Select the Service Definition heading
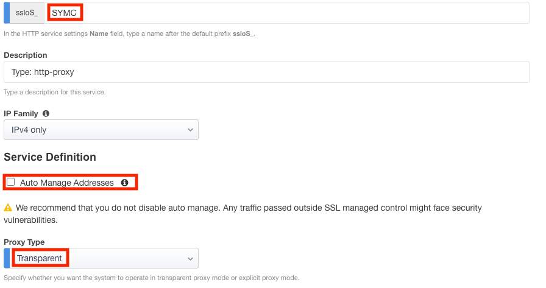The image size is (546, 288). (x=50, y=157)
